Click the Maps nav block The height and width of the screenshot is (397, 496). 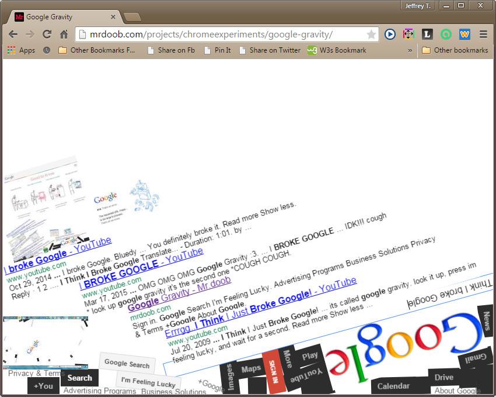click(x=251, y=369)
